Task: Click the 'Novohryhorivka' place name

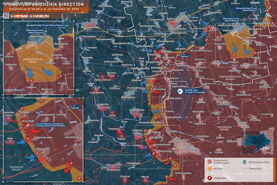Action: pyautogui.click(x=231, y=84)
